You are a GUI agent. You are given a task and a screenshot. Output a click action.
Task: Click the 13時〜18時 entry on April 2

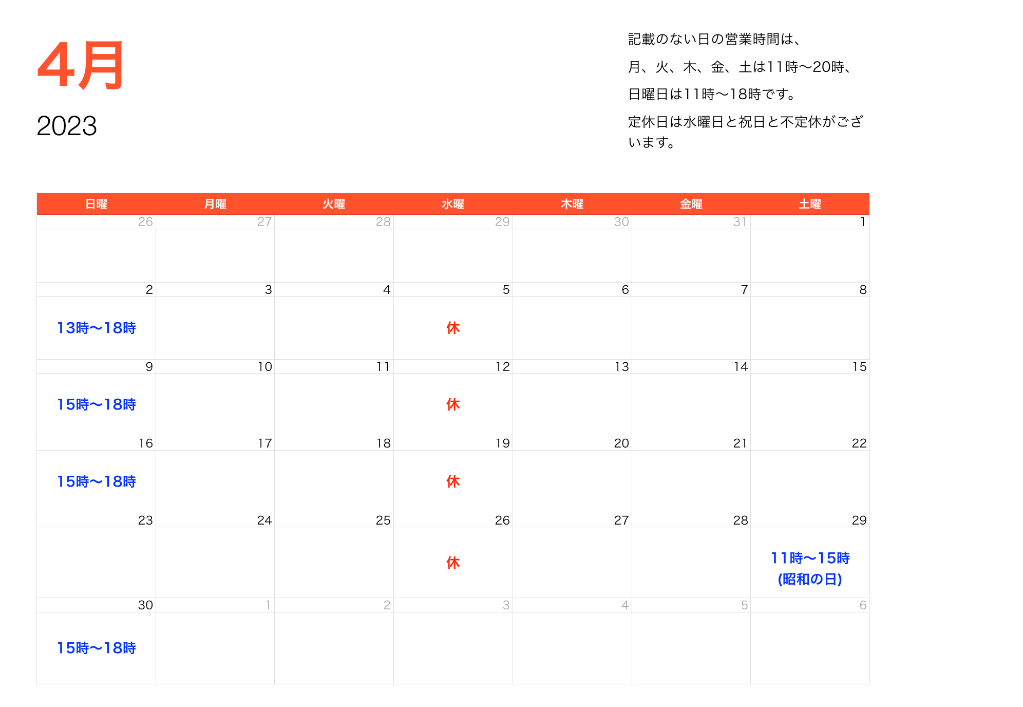(97, 328)
